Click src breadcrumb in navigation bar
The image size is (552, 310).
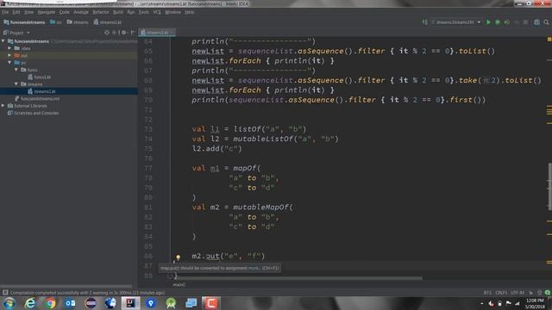pyautogui.click(x=55, y=22)
